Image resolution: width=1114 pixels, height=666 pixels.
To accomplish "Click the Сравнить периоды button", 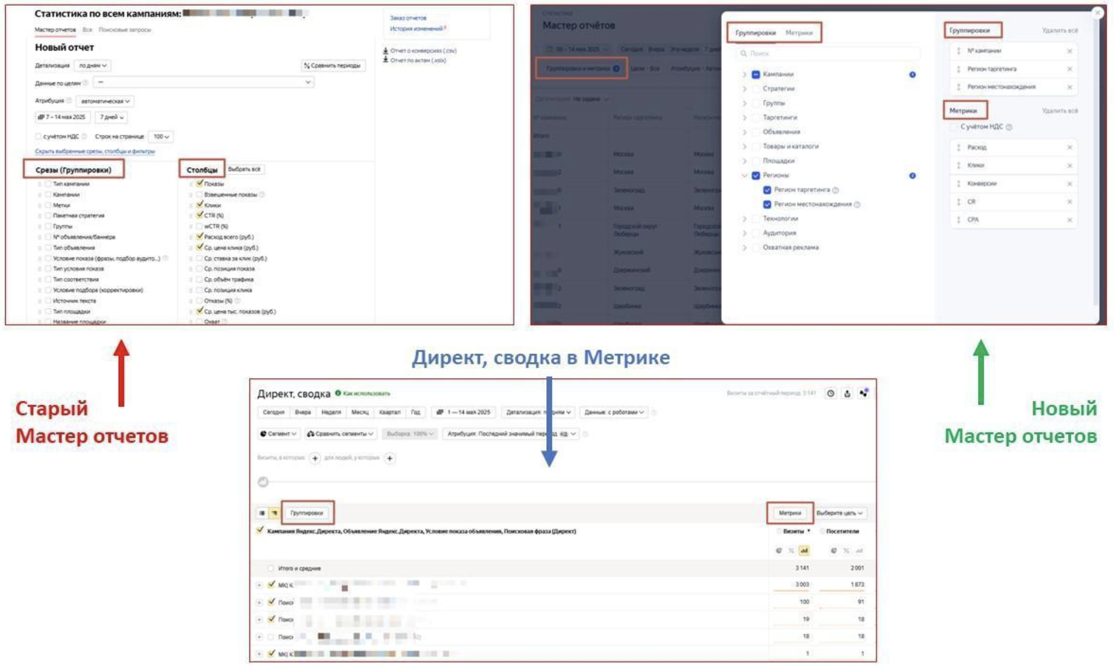I will tap(333, 65).
